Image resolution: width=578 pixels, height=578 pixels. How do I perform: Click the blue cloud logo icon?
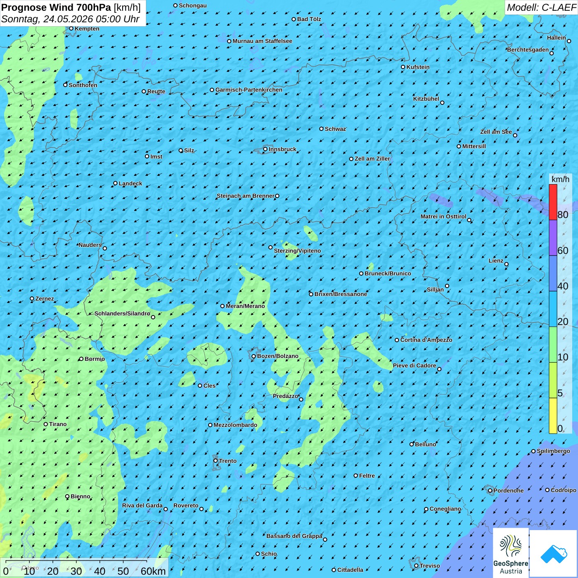point(554,554)
